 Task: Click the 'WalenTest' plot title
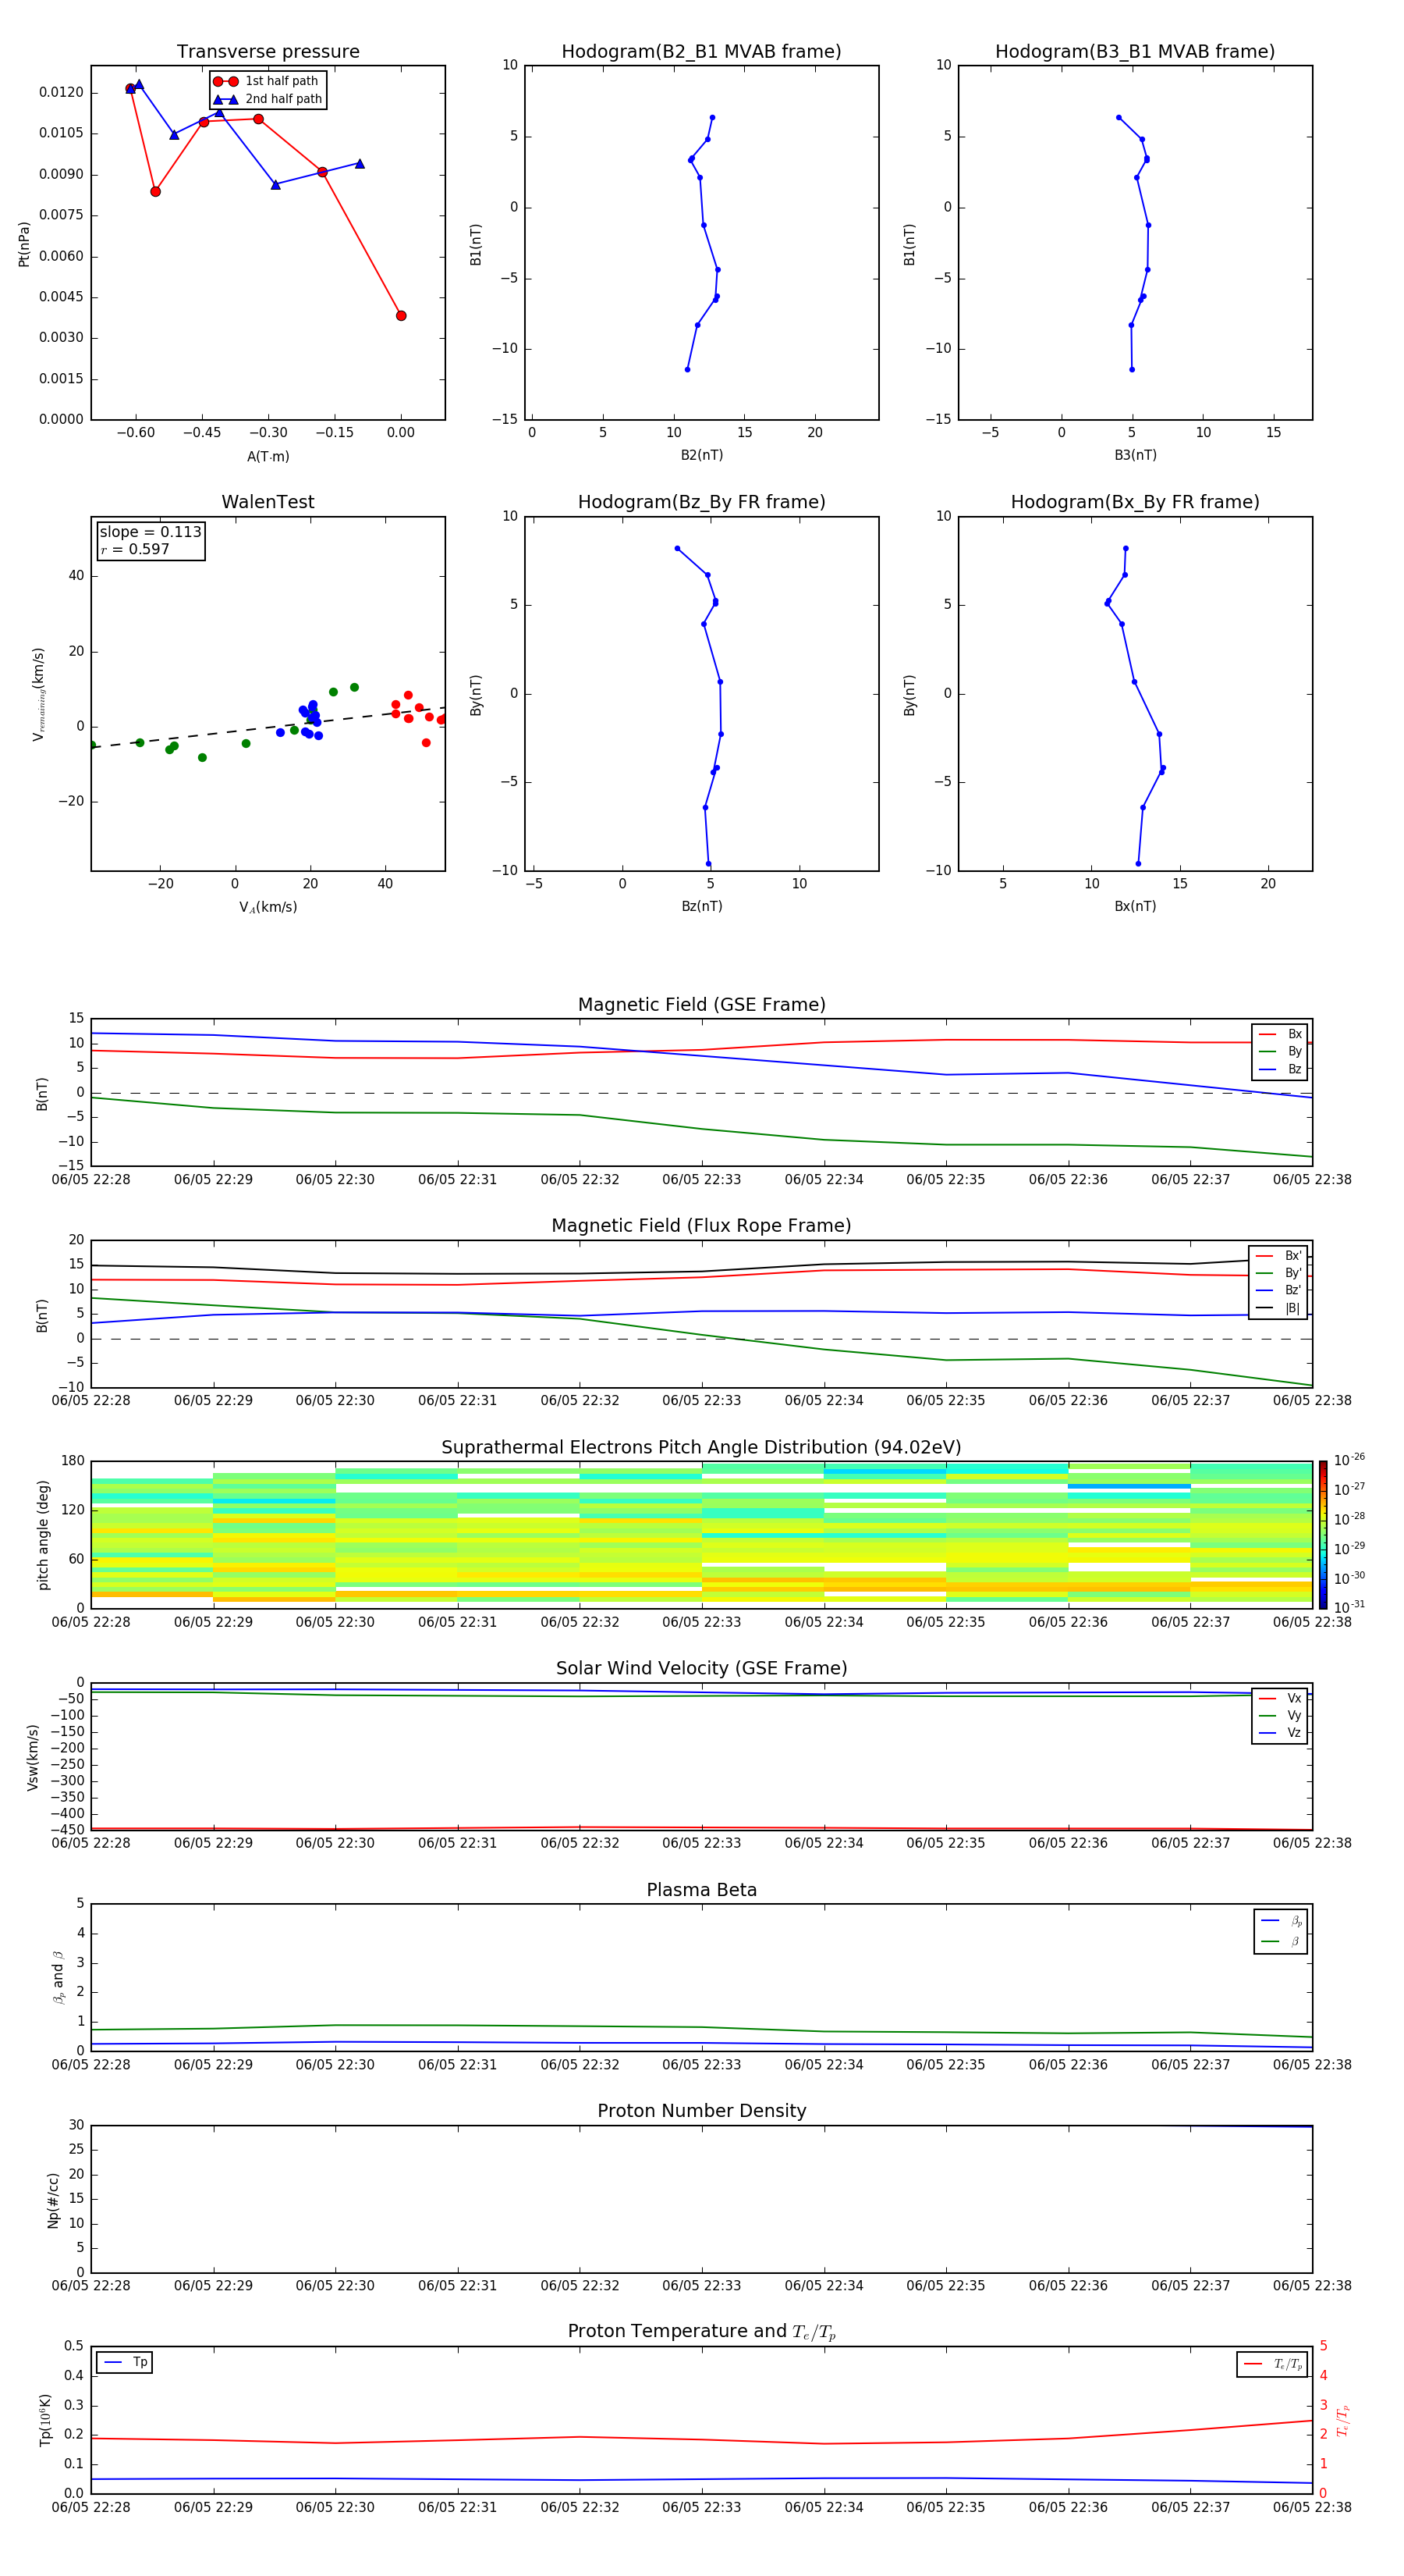pyautogui.click(x=268, y=502)
